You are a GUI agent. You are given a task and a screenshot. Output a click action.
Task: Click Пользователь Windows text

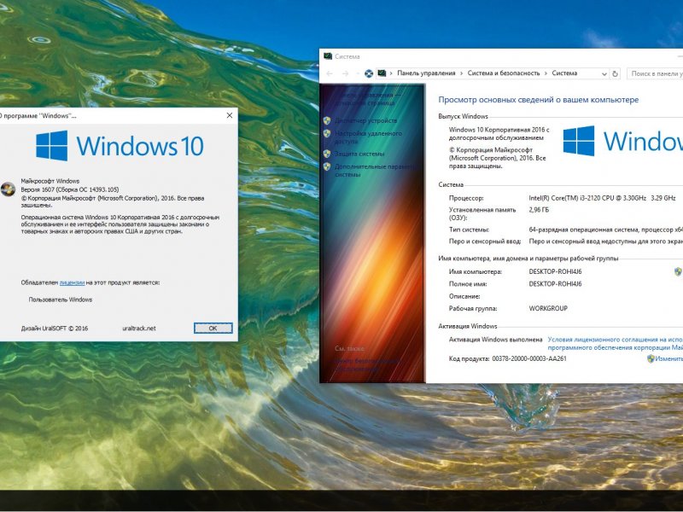point(61,300)
